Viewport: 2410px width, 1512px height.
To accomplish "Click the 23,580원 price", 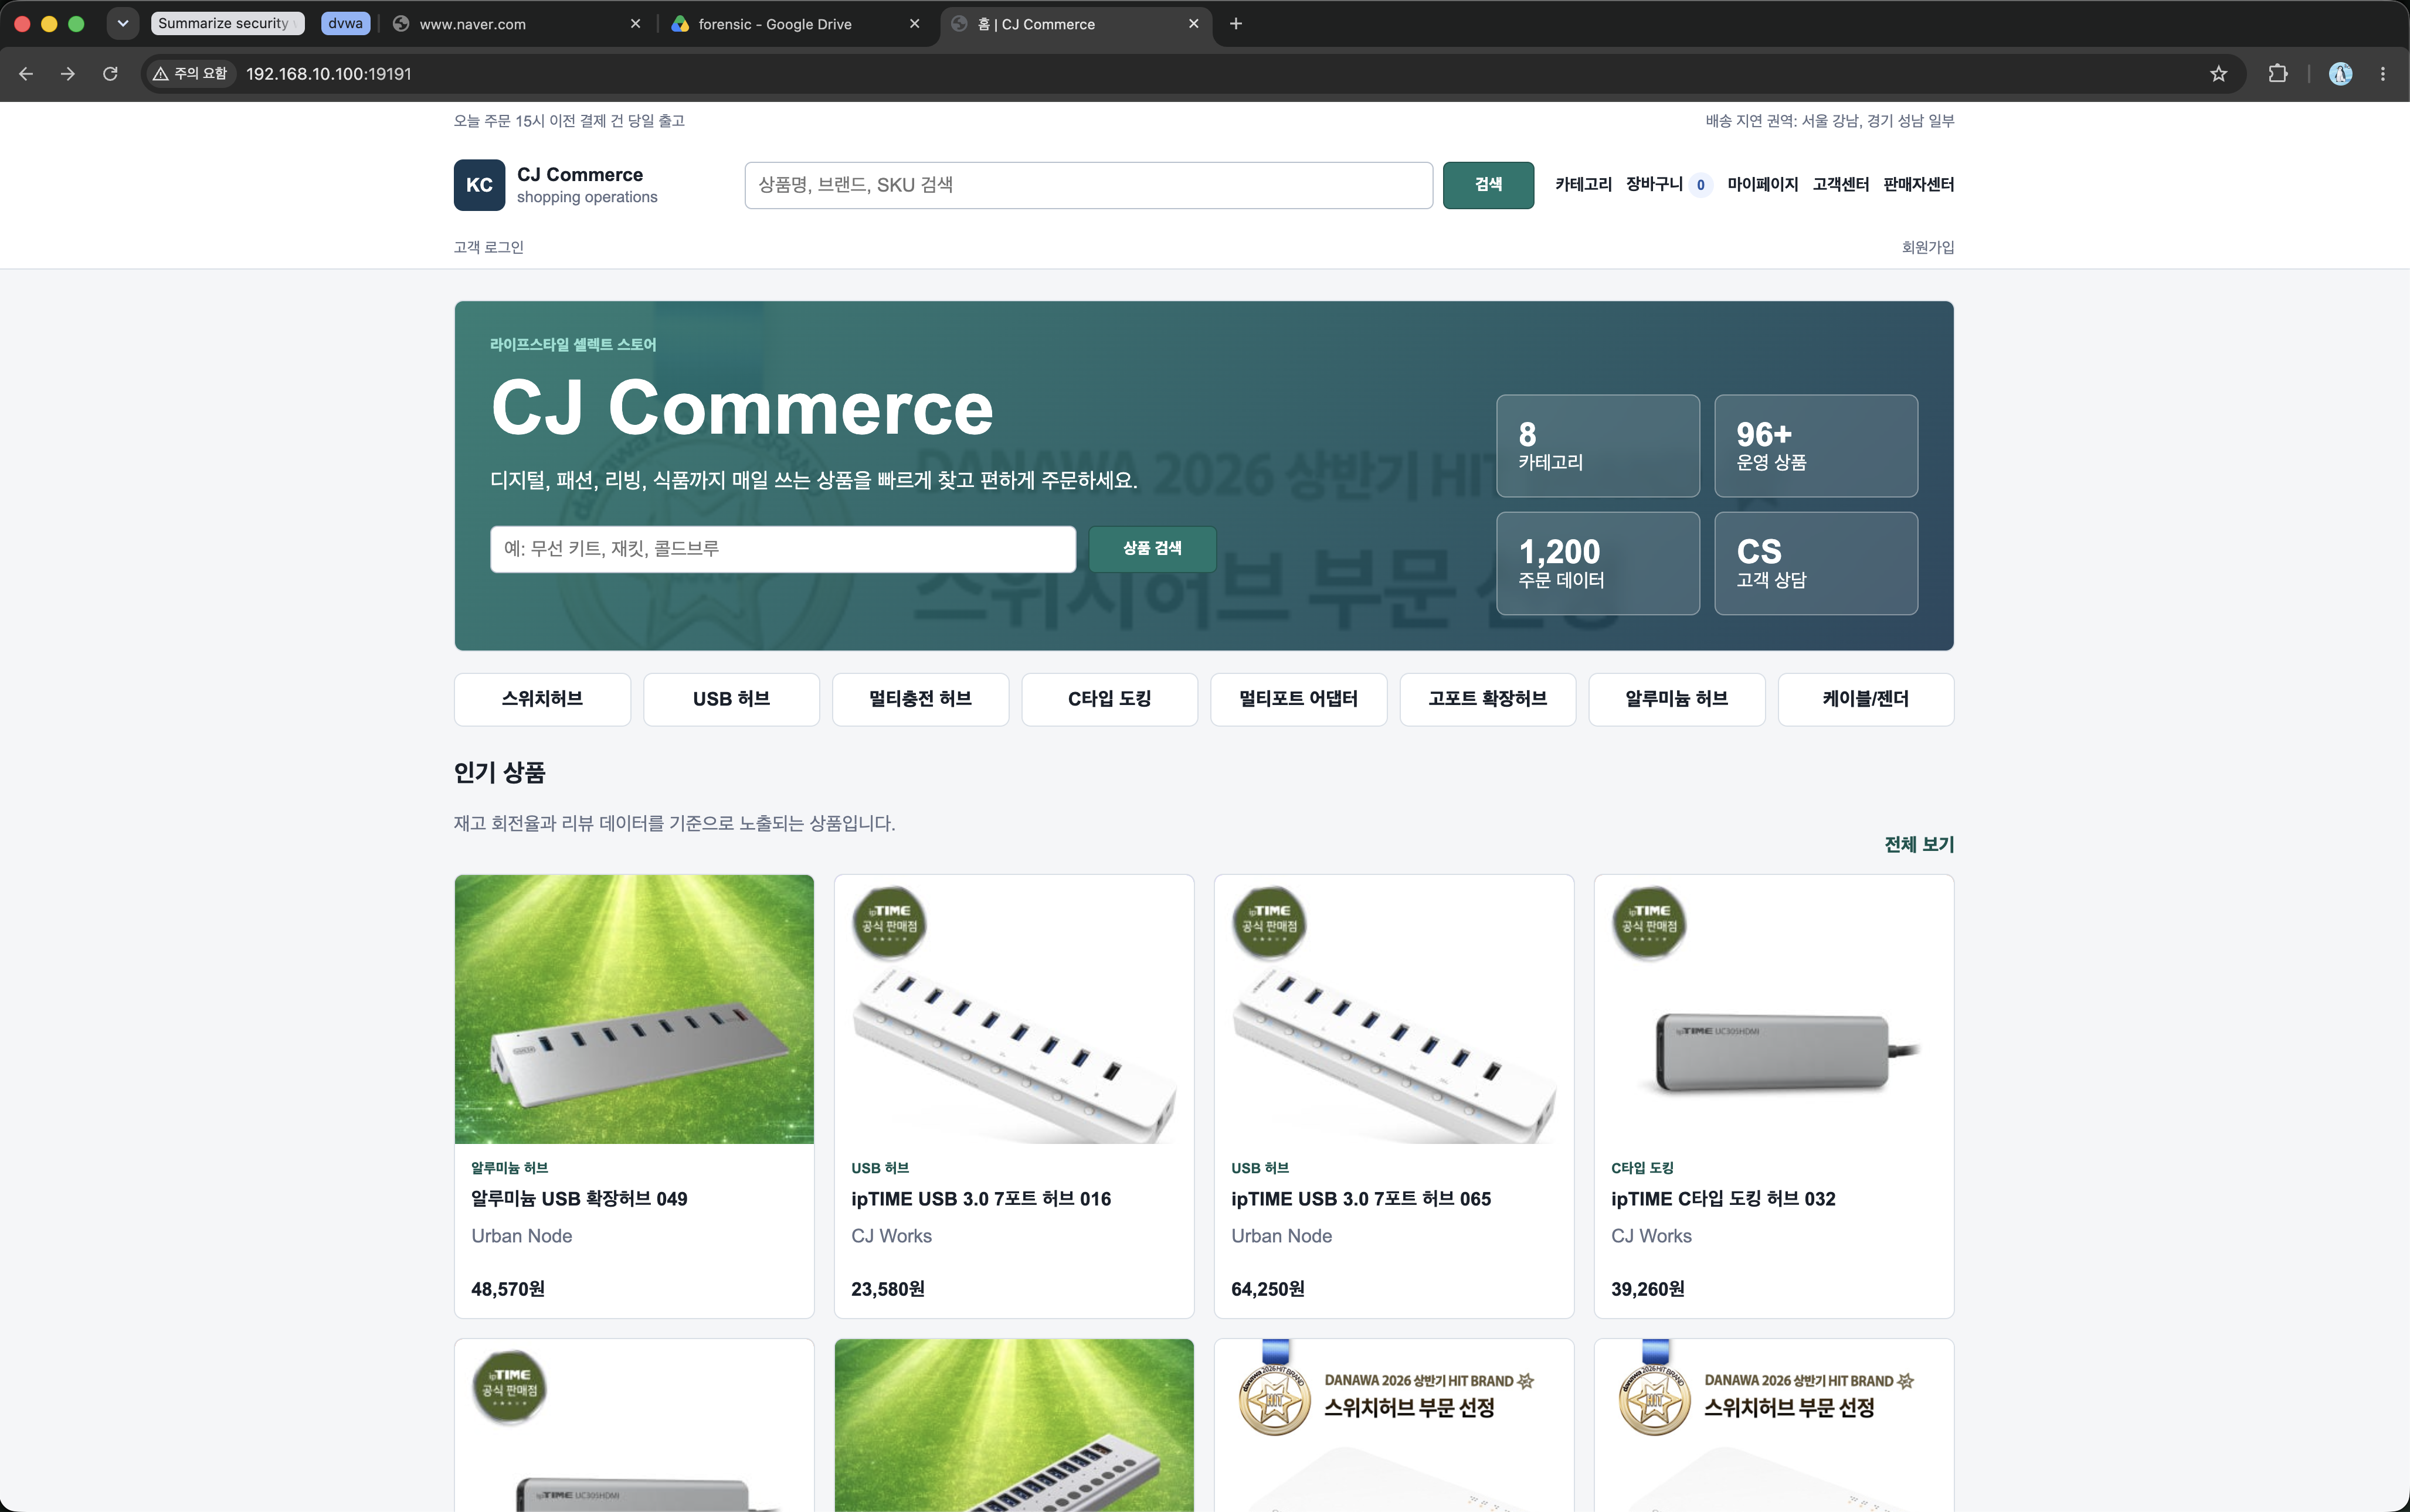I will tap(887, 1289).
